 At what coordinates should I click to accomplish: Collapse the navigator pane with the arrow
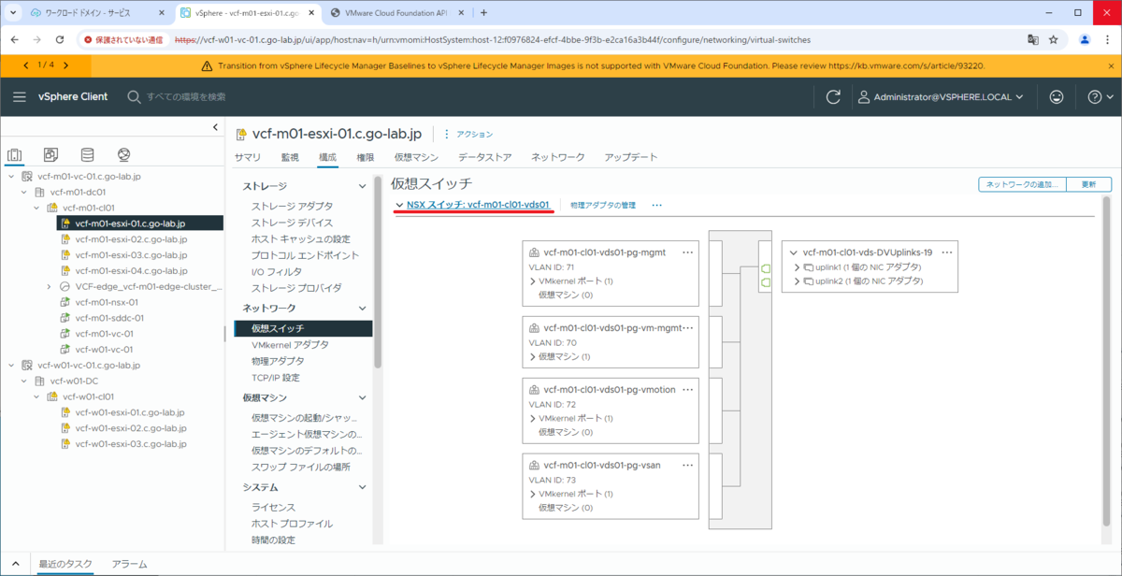pos(215,127)
